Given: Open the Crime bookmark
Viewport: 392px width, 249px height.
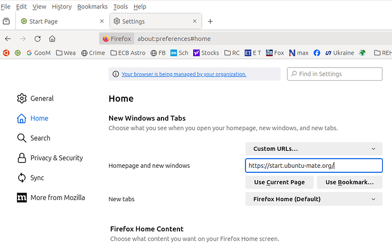Looking at the screenshot, I should 93,53.
